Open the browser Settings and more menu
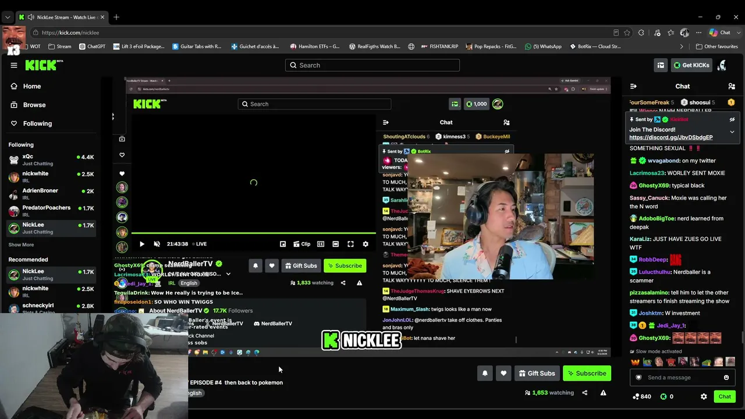Image resolution: width=745 pixels, height=419 pixels. point(697,33)
